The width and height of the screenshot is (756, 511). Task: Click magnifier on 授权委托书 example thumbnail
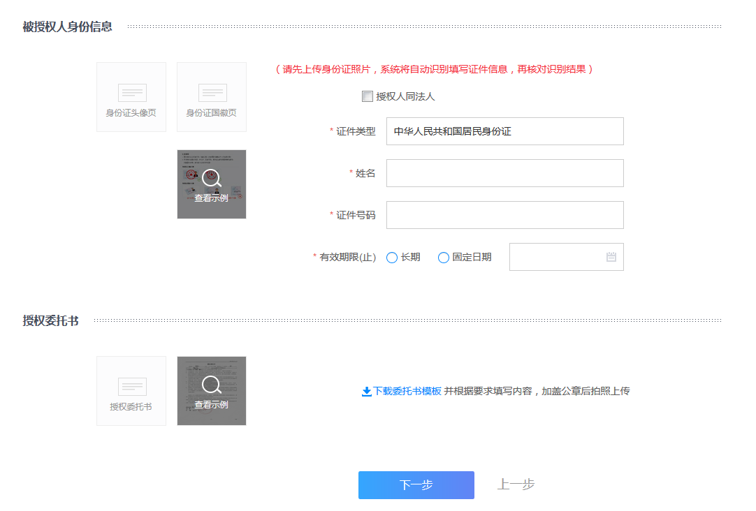point(211,385)
